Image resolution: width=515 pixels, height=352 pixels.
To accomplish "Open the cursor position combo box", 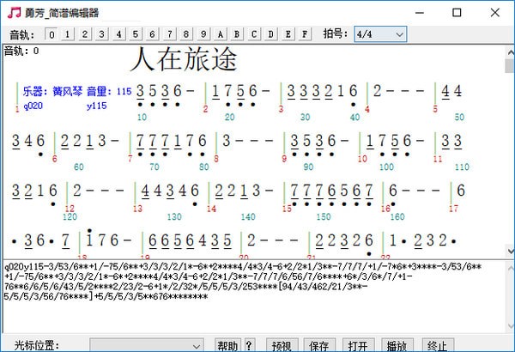I will [147, 346].
